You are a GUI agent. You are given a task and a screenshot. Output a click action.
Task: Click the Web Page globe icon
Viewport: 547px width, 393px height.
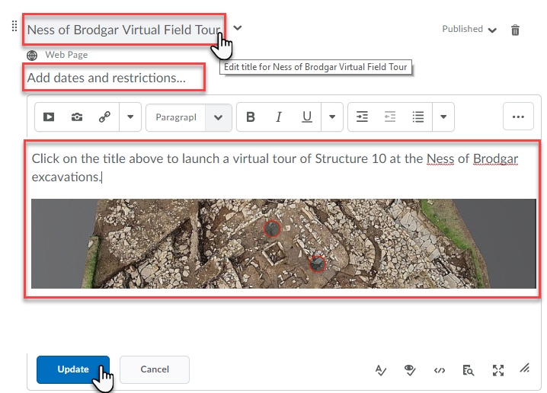[32, 56]
